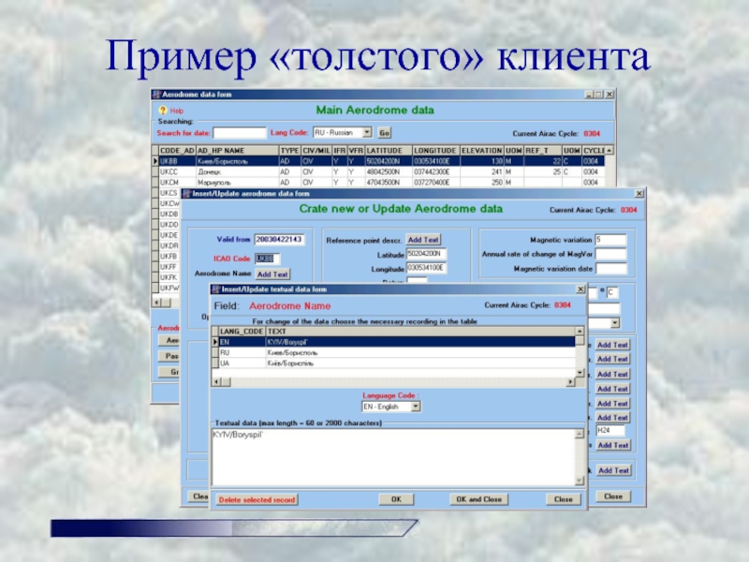This screenshot has height=562, width=749.
Task: Select the RU row in the LANG_CODE table
Action: click(397, 353)
